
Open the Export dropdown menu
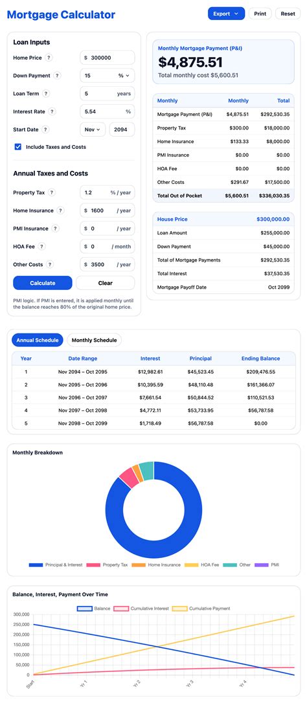click(x=226, y=14)
